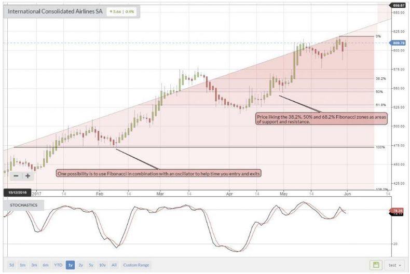Show year-to-date with YTD
The image size is (410, 274).
tap(58, 265)
